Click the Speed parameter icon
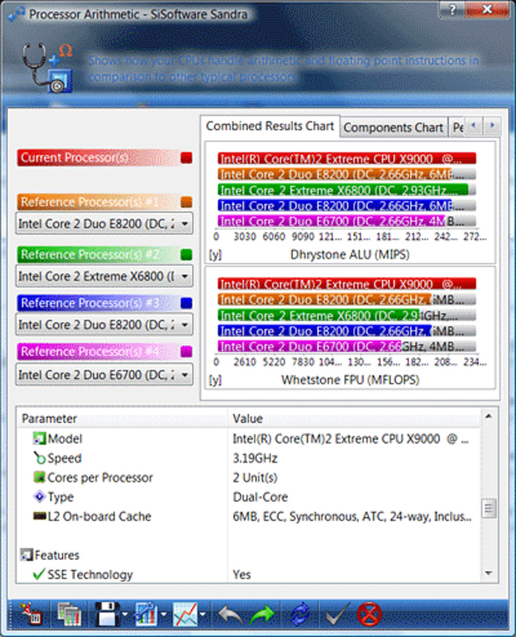 pyautogui.click(x=39, y=458)
